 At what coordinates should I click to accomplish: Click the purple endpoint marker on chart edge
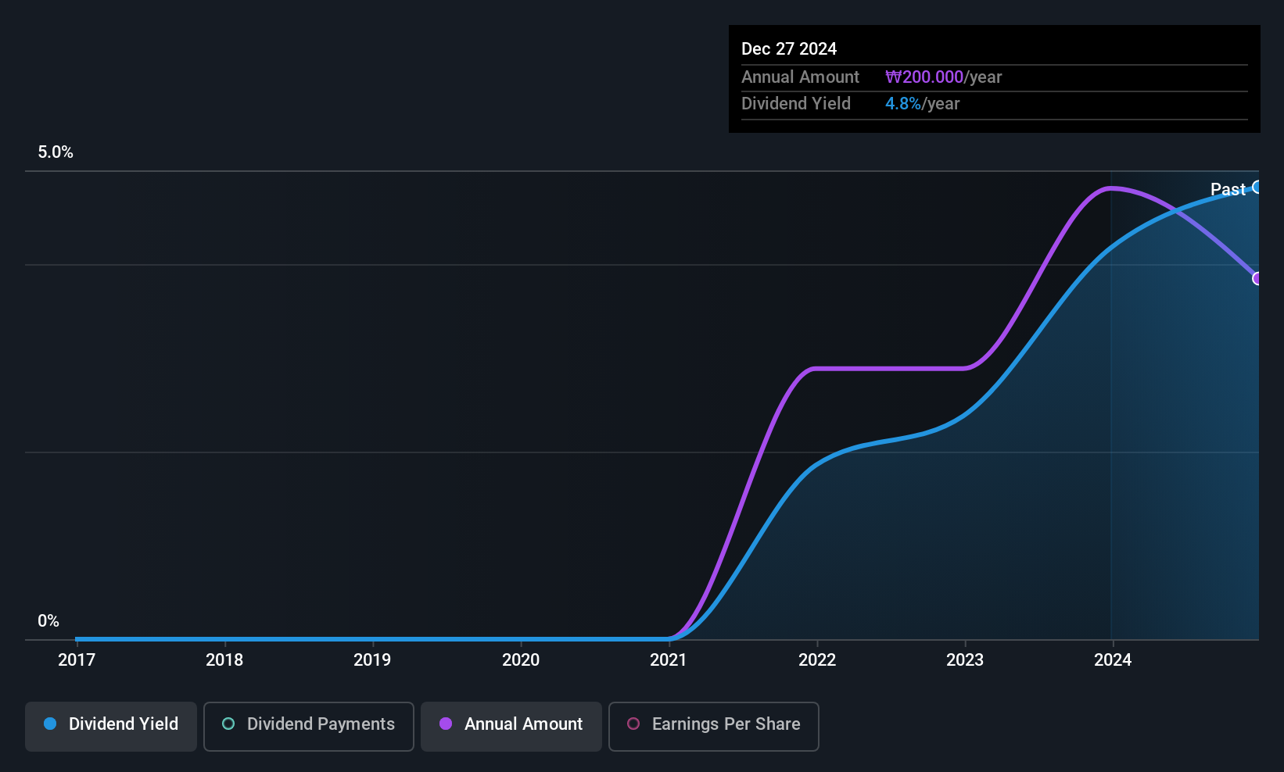(x=1257, y=278)
